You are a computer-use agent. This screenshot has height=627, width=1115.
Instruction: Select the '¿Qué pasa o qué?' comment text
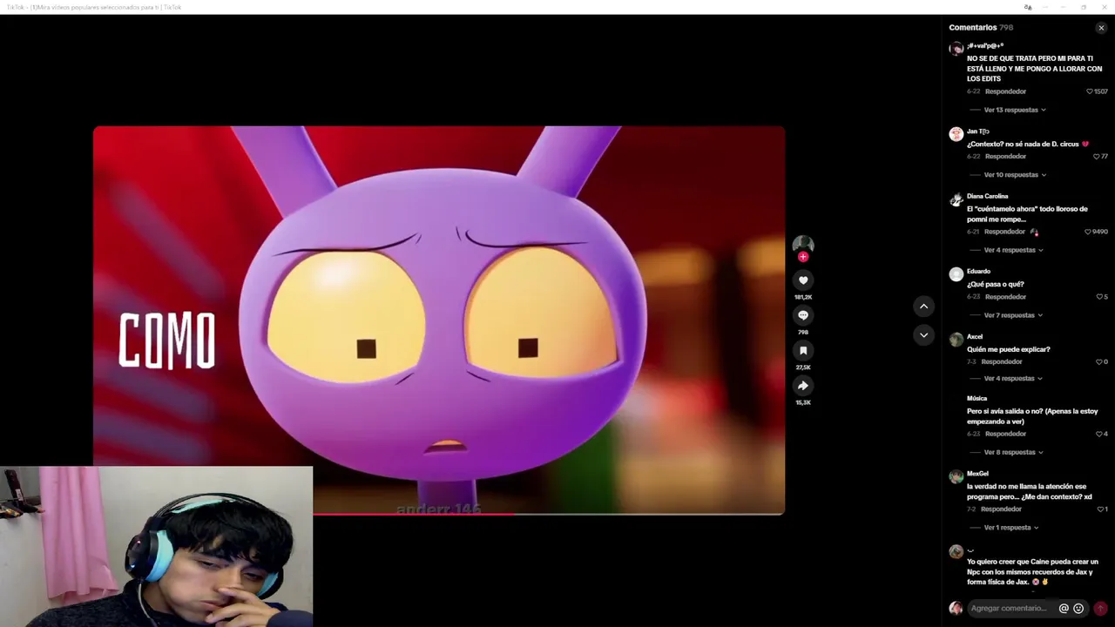click(x=996, y=285)
